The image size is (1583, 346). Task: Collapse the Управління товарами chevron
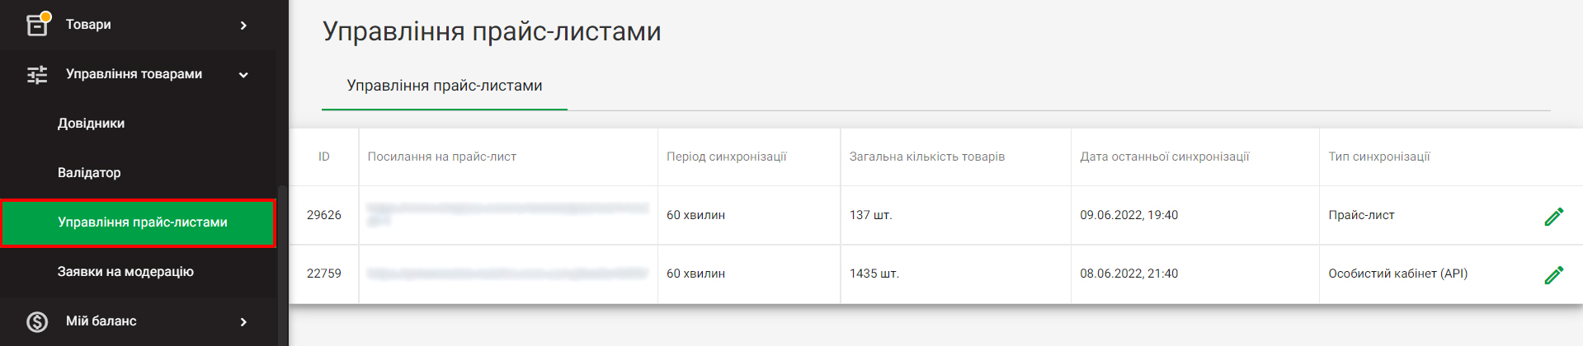click(x=243, y=75)
